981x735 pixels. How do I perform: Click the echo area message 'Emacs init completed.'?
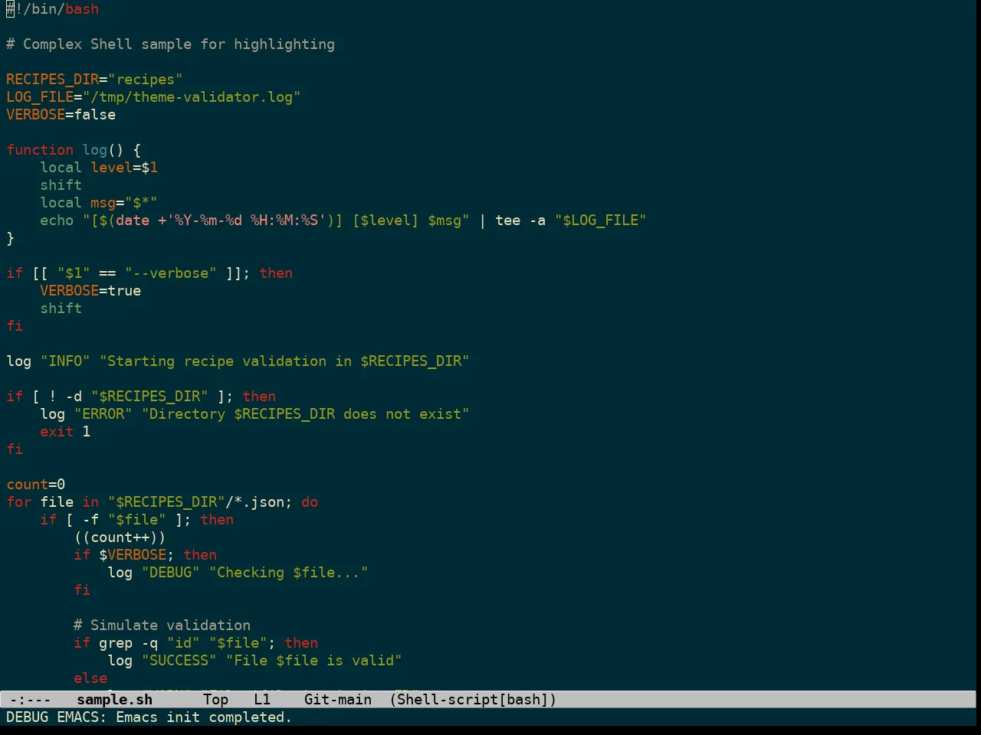tap(204, 717)
